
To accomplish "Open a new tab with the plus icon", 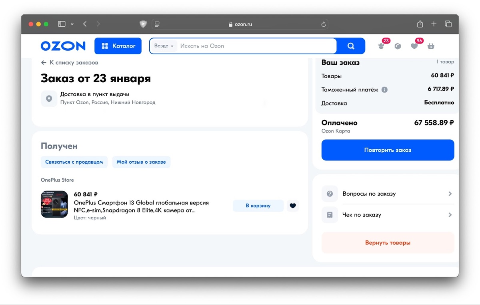I will 434,24.
